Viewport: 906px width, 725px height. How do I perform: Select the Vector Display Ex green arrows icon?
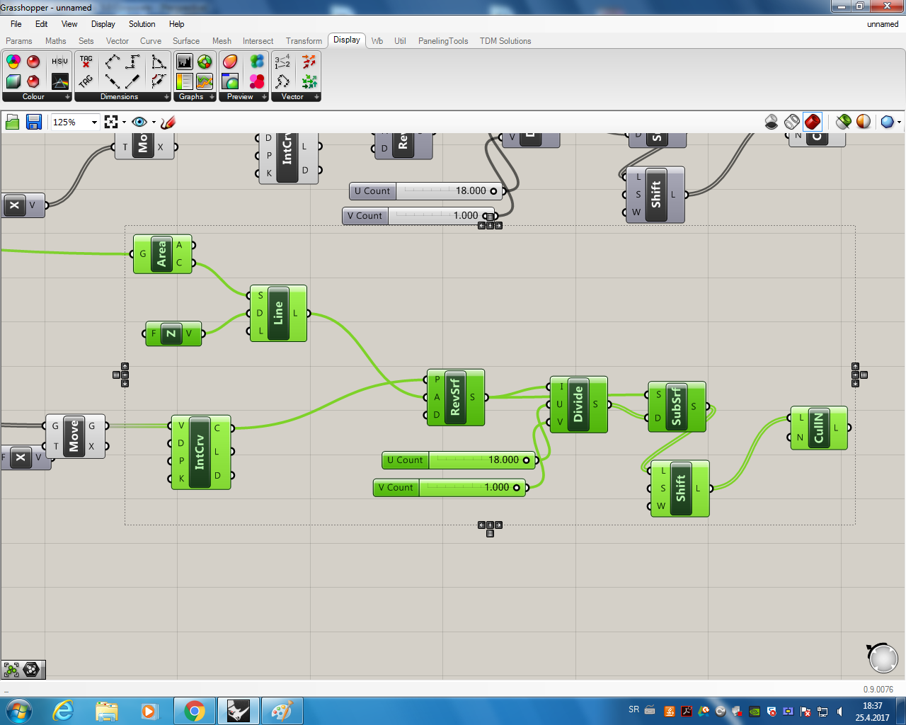309,81
